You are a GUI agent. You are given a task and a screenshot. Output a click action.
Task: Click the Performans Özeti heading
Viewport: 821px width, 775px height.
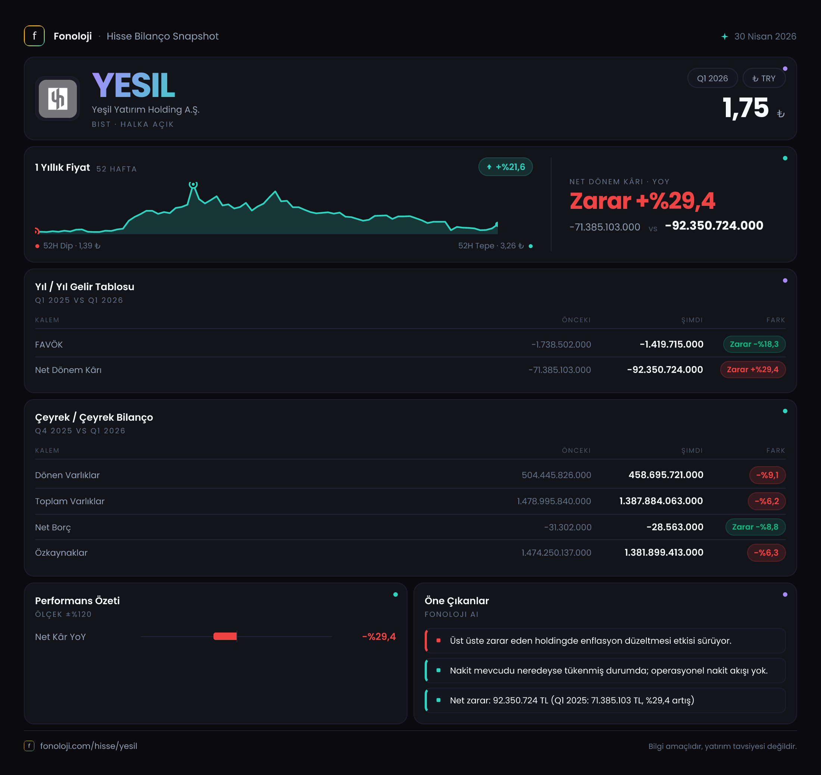[x=77, y=601]
